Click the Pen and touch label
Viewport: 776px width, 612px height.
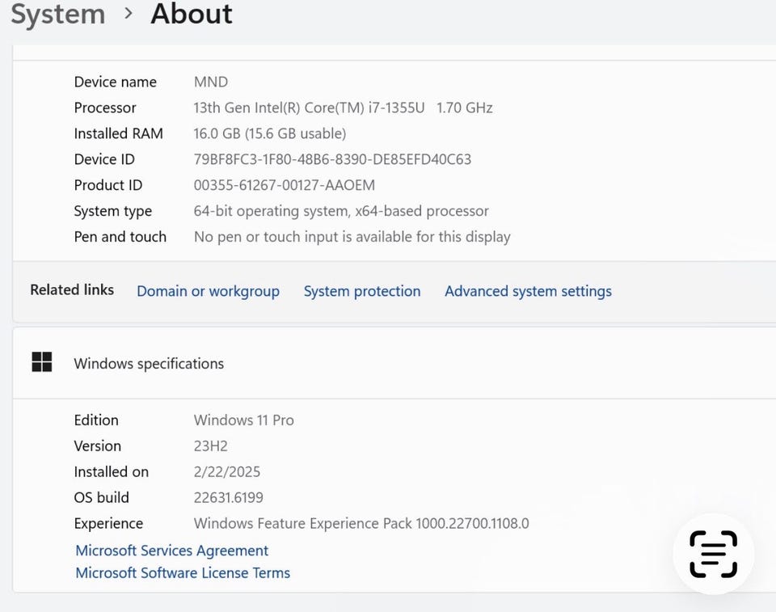coord(120,237)
